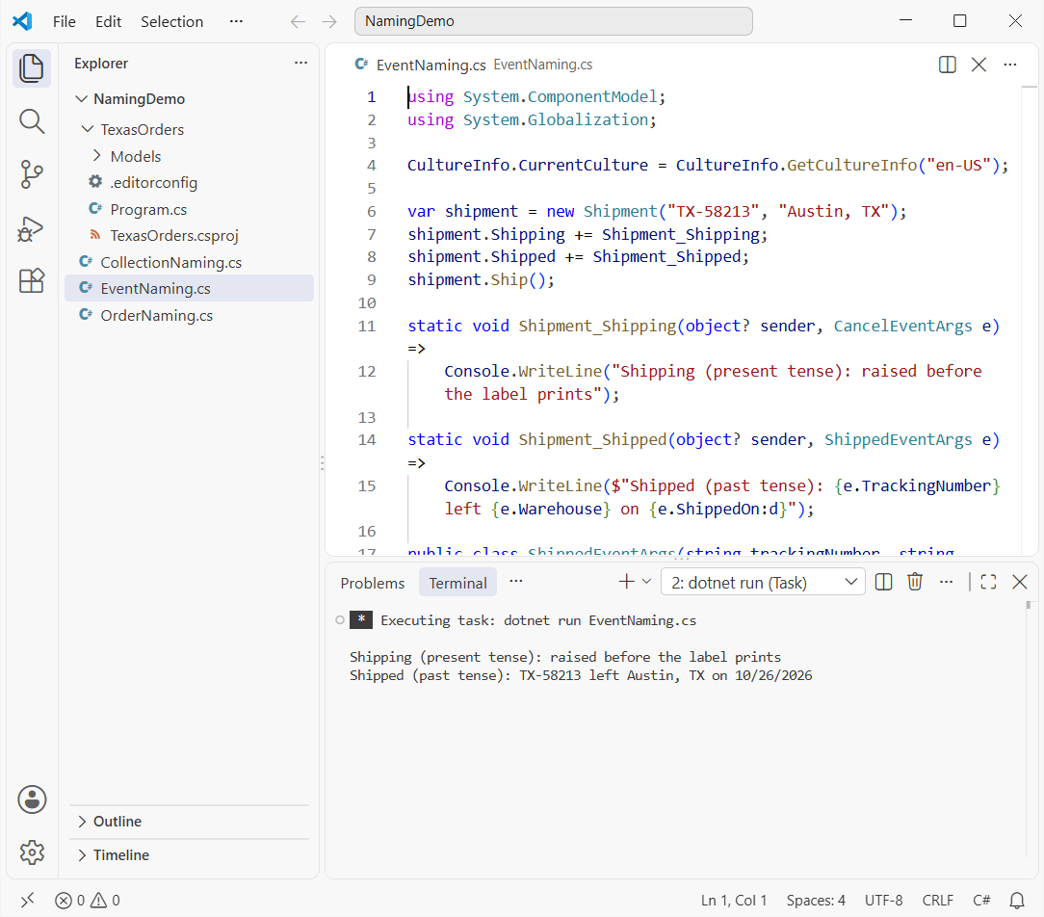Open the File menu
This screenshot has height=917, width=1044.
(x=64, y=21)
